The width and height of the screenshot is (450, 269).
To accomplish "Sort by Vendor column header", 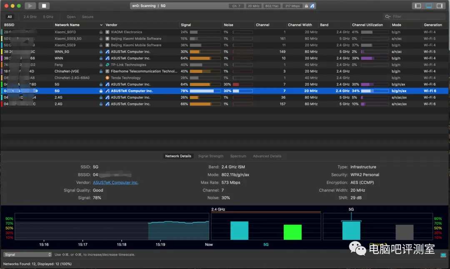I will [111, 25].
